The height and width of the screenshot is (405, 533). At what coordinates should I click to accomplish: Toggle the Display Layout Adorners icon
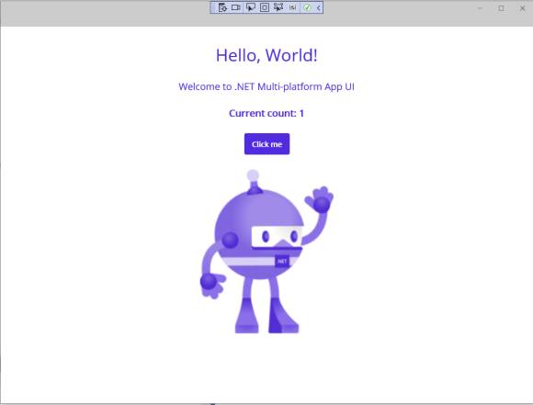[x=265, y=7]
